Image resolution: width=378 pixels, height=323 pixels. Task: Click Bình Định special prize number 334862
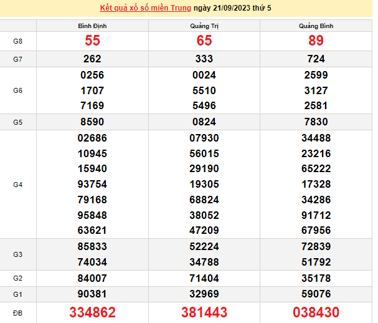(92, 312)
